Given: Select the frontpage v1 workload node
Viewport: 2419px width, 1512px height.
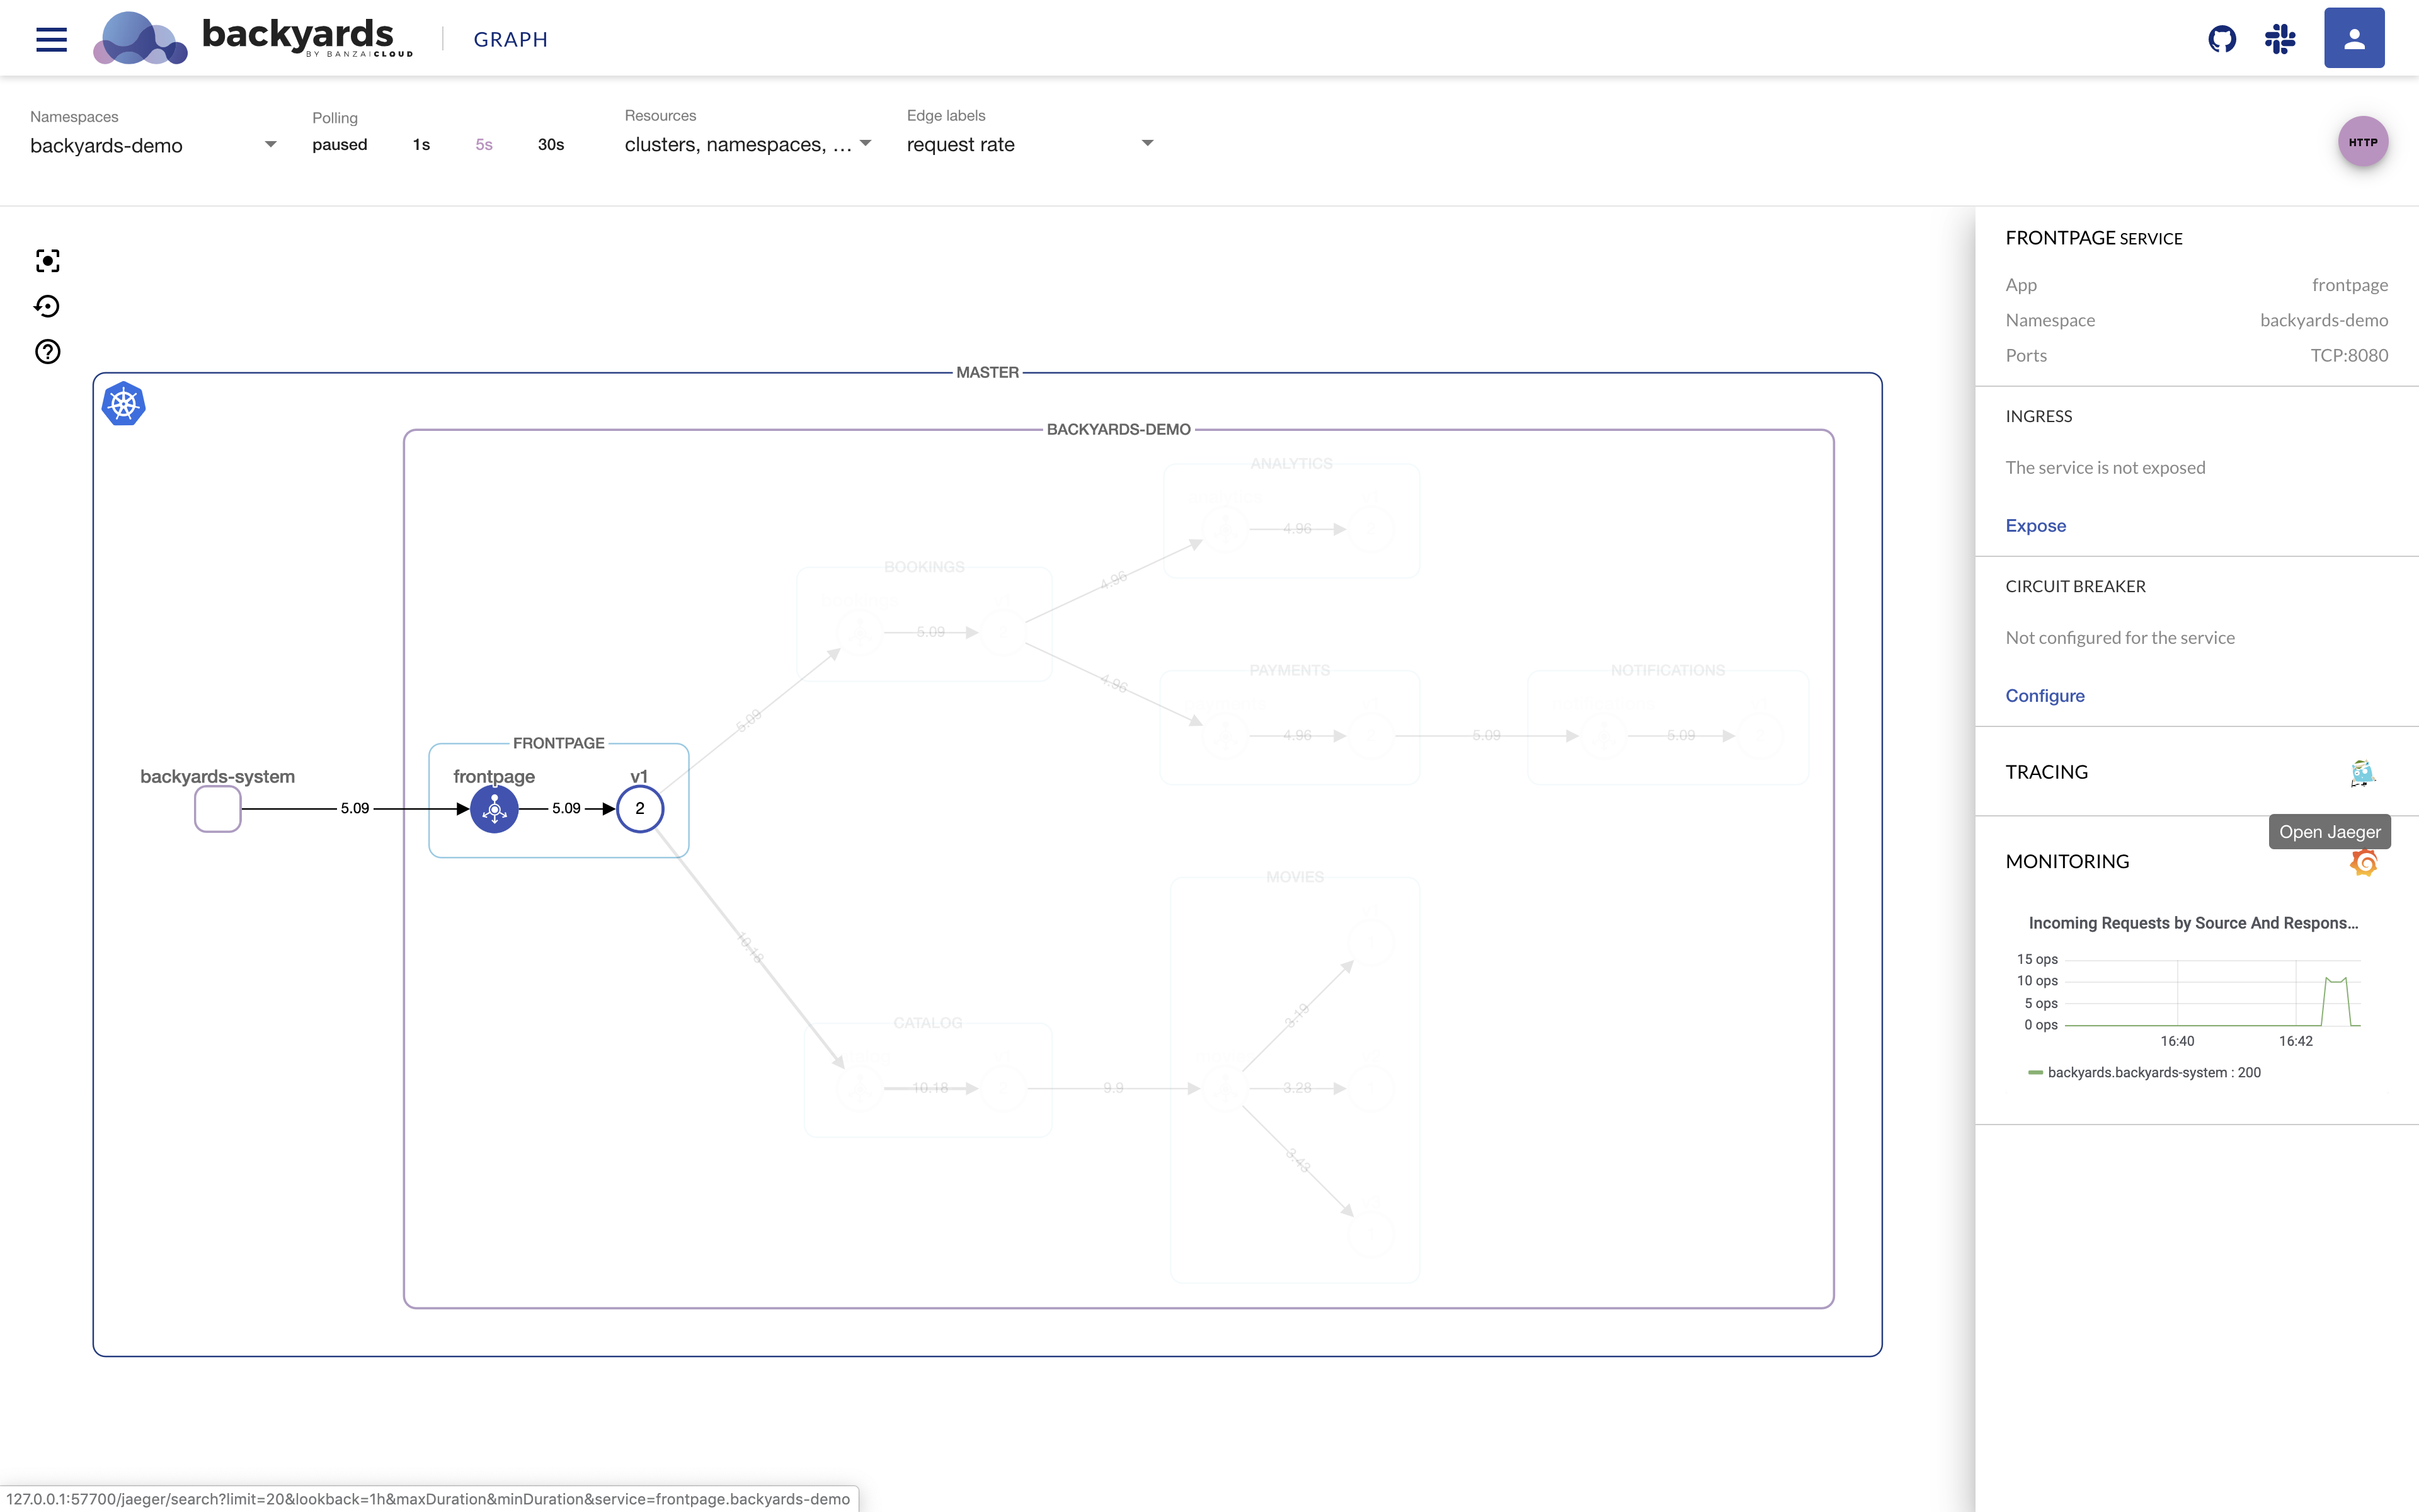Looking at the screenshot, I should 640,809.
